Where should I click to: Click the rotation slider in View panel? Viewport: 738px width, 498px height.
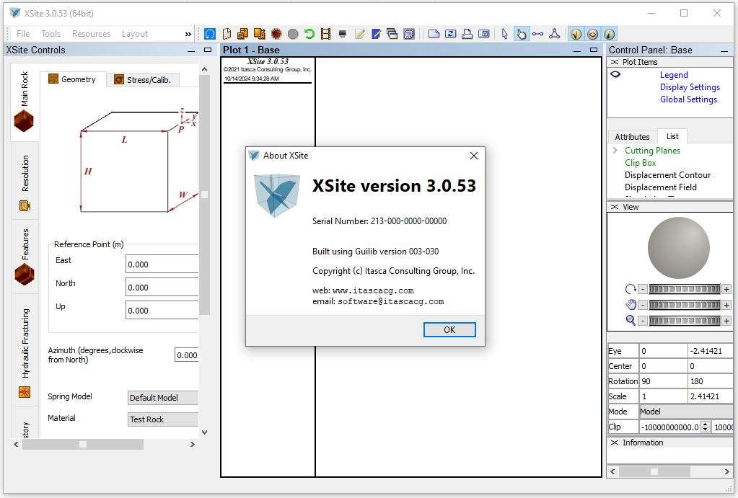click(684, 289)
